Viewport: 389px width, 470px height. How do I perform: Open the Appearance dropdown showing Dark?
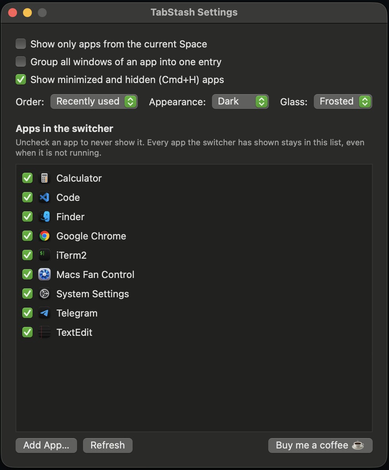240,102
